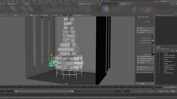
Task: Toggle visibility of model_A_v001:stand layer
Action: [157, 56]
